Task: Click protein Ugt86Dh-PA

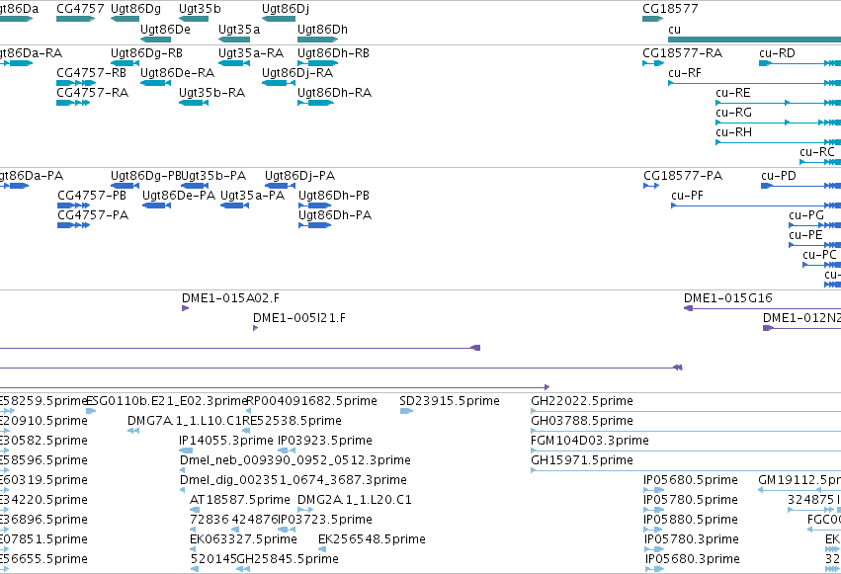Action: [x=315, y=225]
